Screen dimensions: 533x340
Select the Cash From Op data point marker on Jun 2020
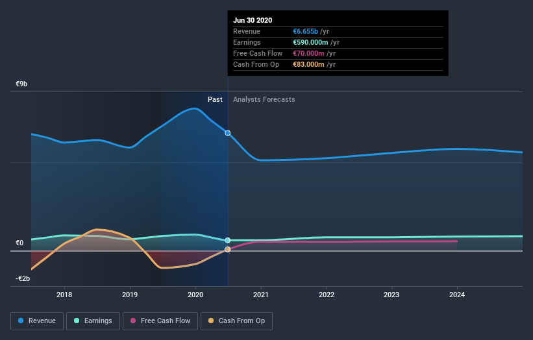pyautogui.click(x=228, y=249)
